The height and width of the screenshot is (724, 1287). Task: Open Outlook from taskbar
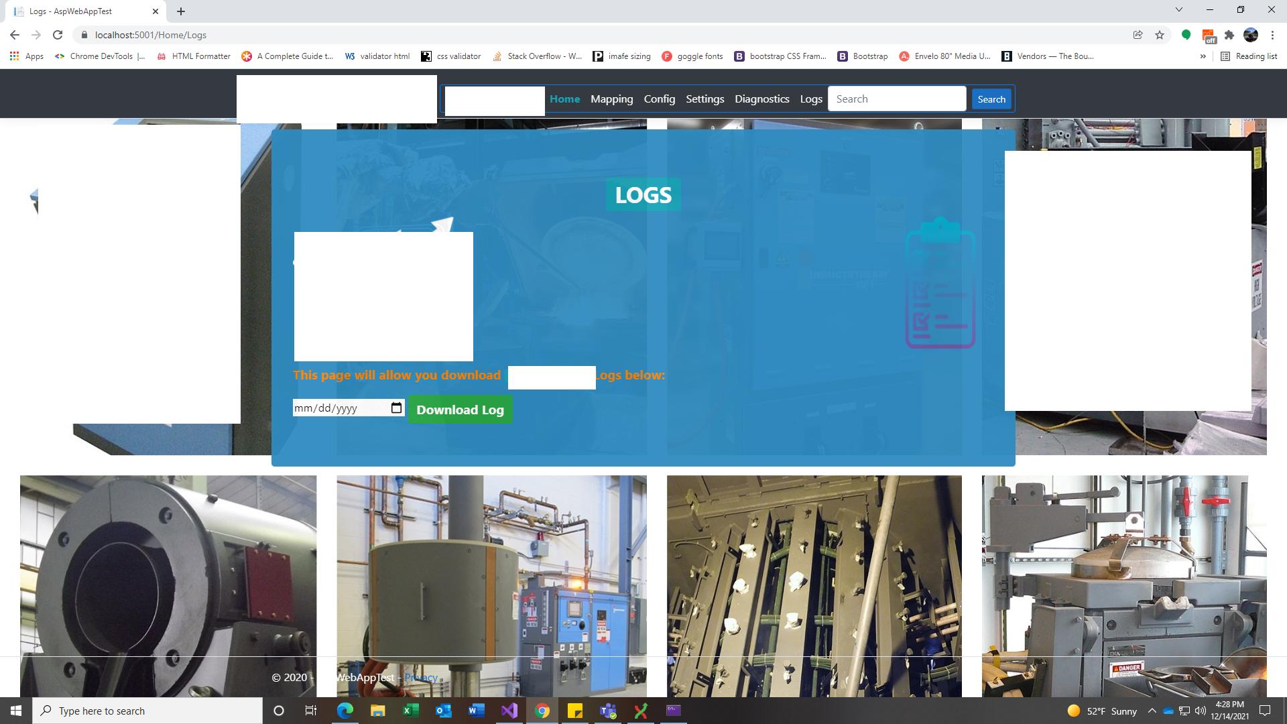click(443, 711)
